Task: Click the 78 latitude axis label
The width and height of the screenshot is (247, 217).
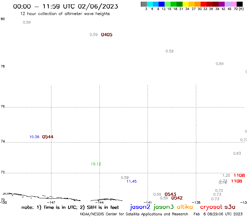Action: coord(3,66)
